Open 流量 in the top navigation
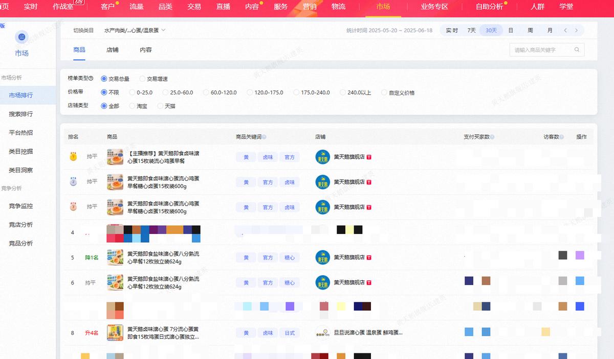Image resolution: width=614 pixels, height=359 pixels. pos(137,7)
